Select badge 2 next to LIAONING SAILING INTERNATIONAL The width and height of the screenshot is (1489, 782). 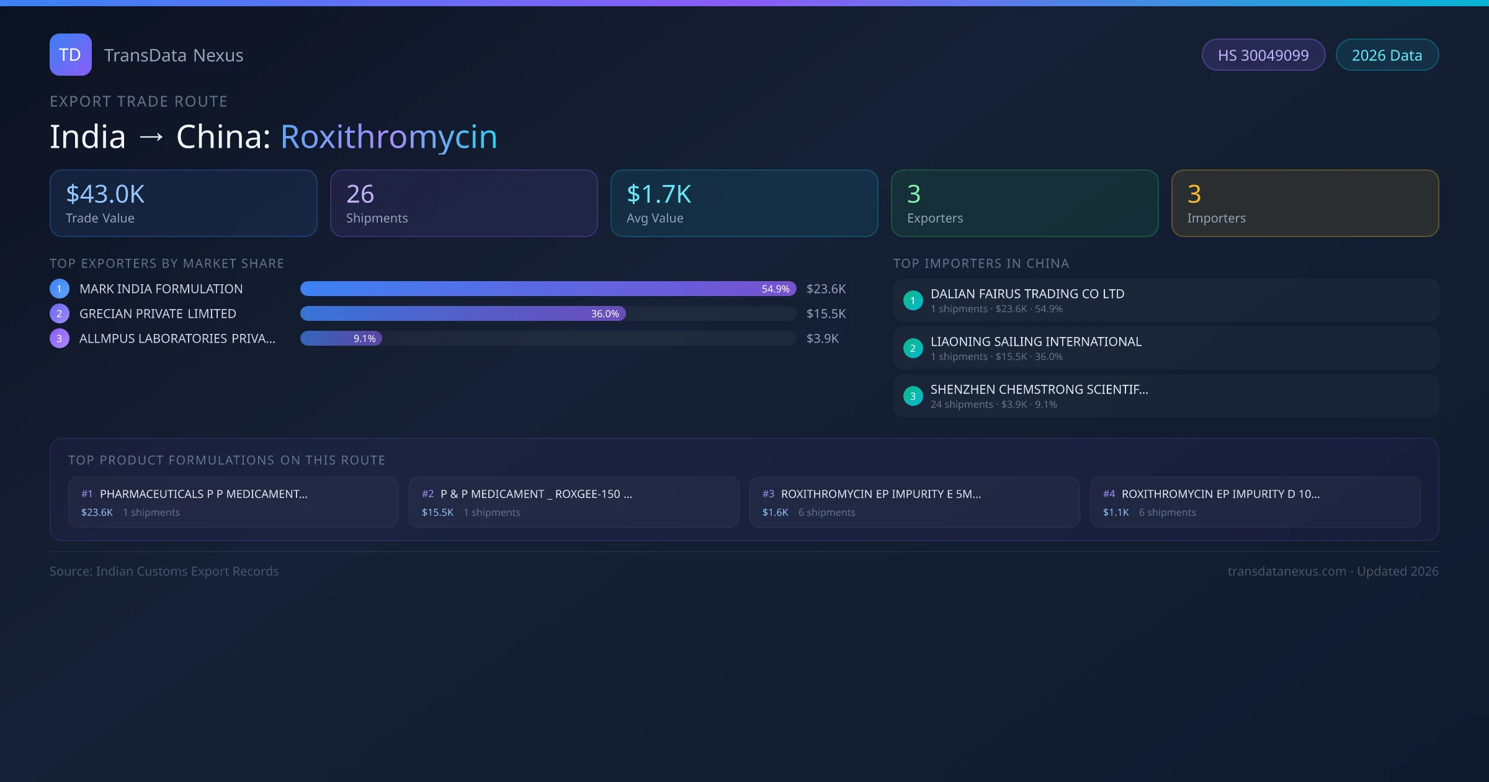(x=913, y=348)
